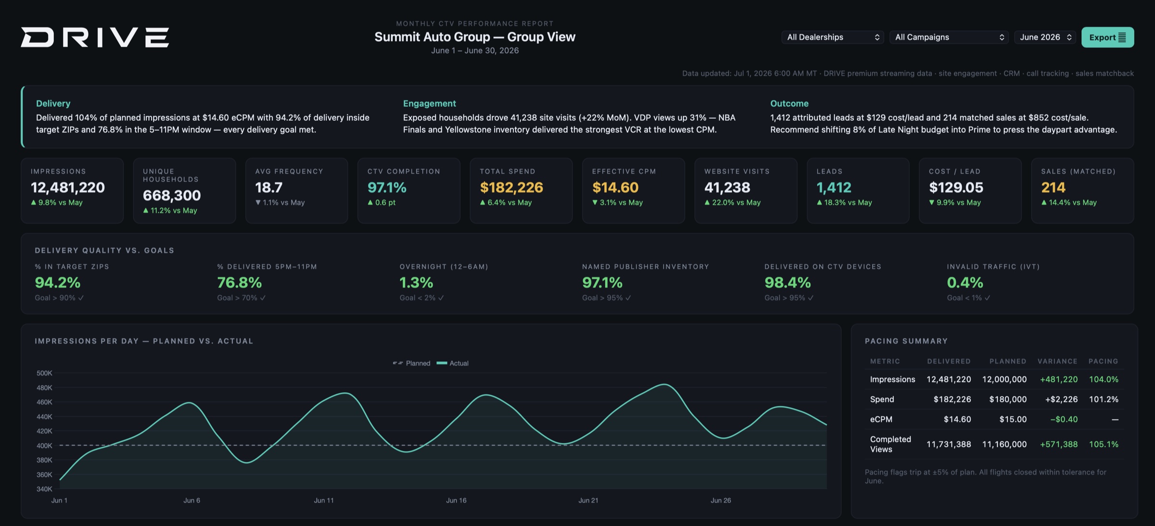Click the Jun 16 label on chart axis
This screenshot has width=1155, height=526.
456,501
